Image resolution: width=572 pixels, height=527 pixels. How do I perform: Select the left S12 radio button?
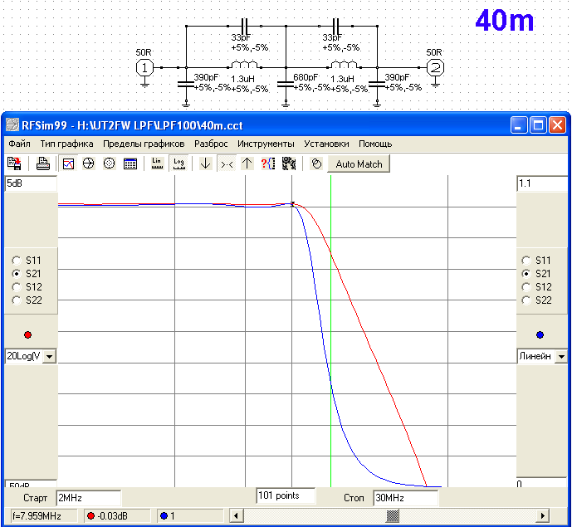click(16, 286)
